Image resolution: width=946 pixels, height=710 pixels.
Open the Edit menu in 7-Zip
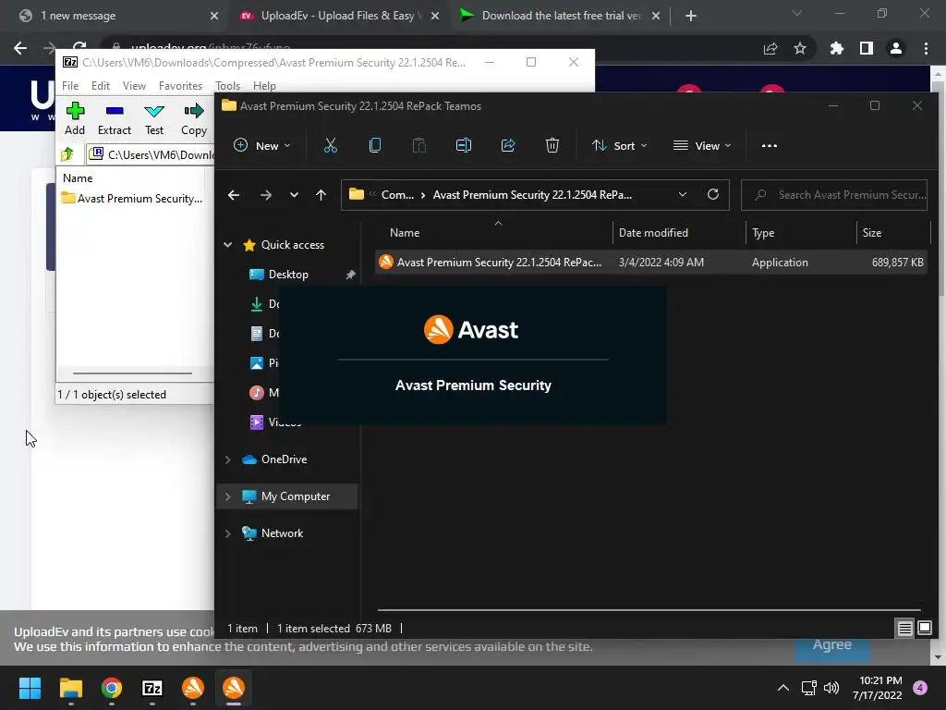click(x=100, y=86)
